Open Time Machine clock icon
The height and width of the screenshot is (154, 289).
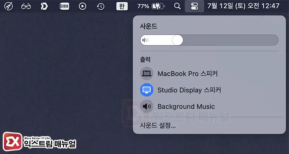(x=101, y=7)
